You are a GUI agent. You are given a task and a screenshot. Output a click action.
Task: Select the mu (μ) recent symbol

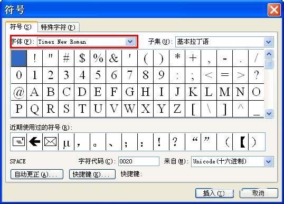(67, 142)
